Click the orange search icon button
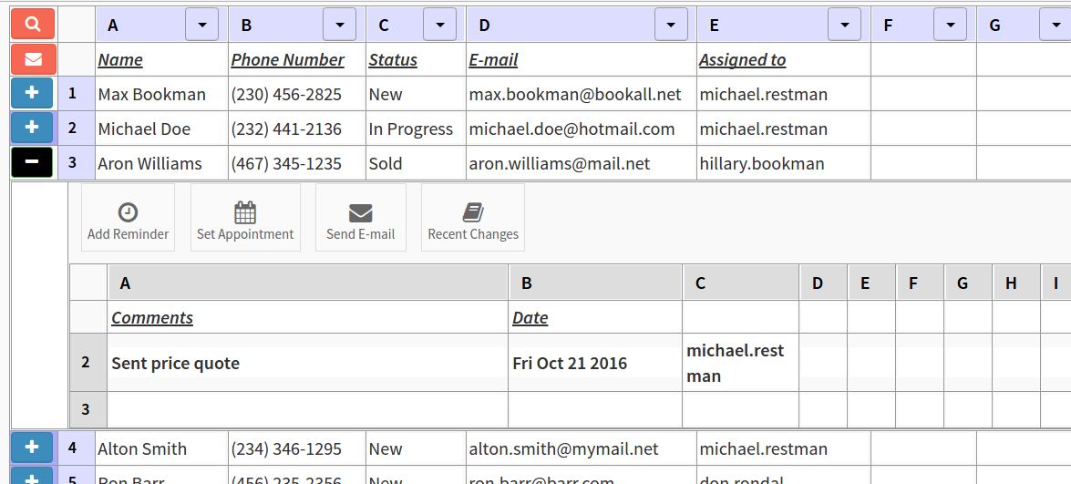Viewport: 1071px width, 484px height. point(33,25)
